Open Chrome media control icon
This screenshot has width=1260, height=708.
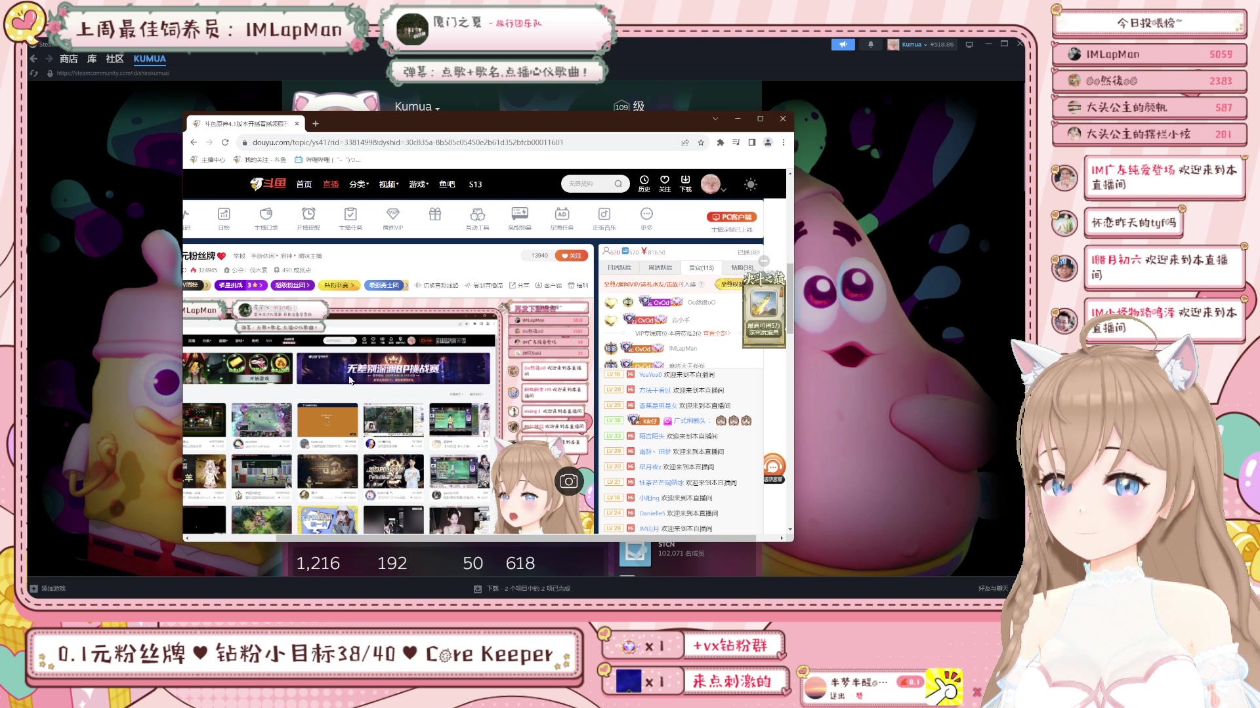coord(736,142)
